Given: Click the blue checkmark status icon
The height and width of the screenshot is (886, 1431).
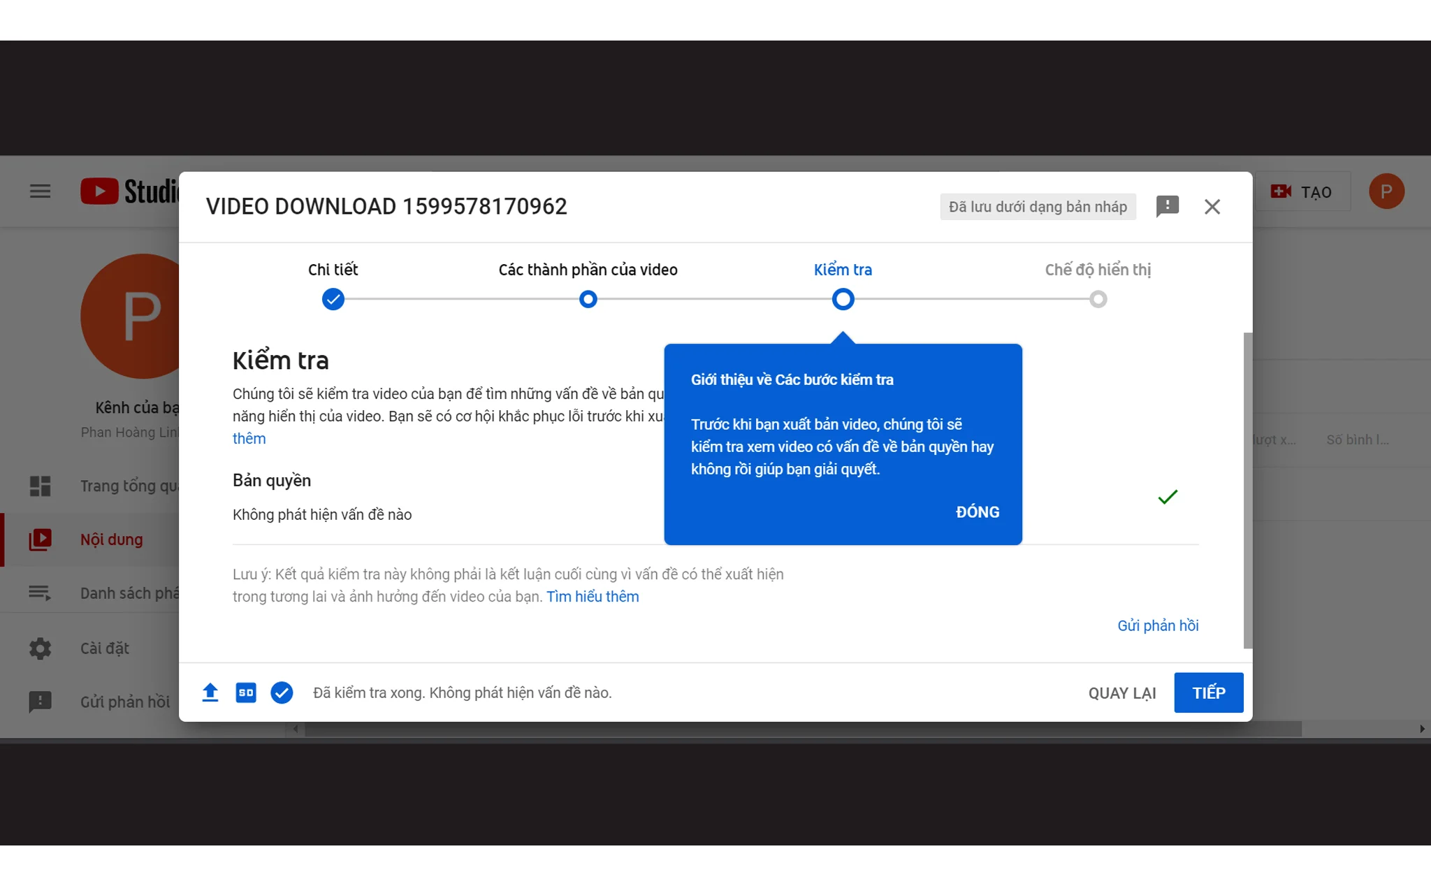Looking at the screenshot, I should tap(282, 692).
